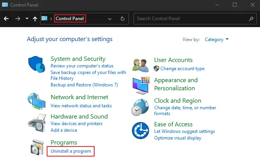
Task: Click the System and Security shield icon
Action: pyautogui.click(x=37, y=64)
